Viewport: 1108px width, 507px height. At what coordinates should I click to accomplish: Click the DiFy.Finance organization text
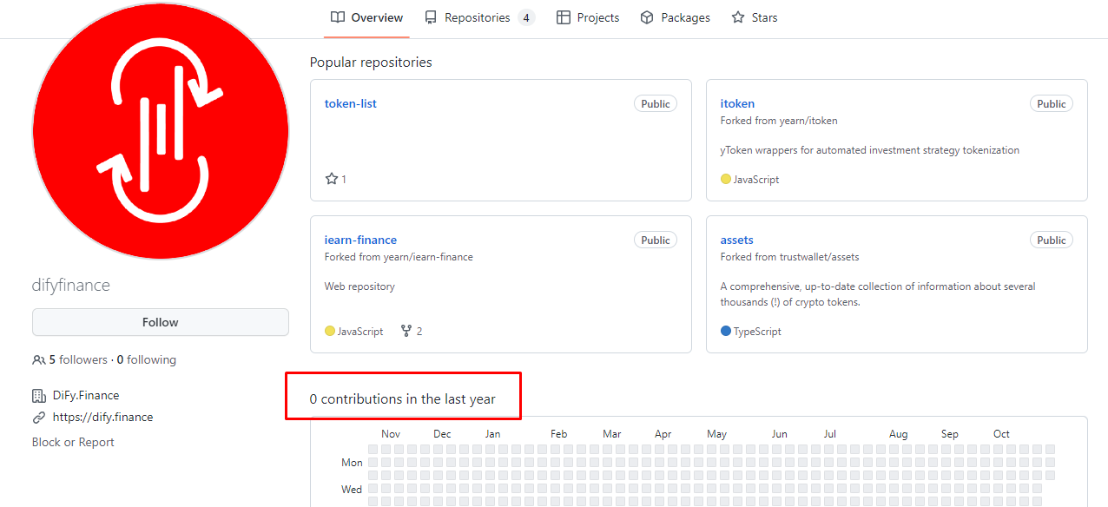86,395
